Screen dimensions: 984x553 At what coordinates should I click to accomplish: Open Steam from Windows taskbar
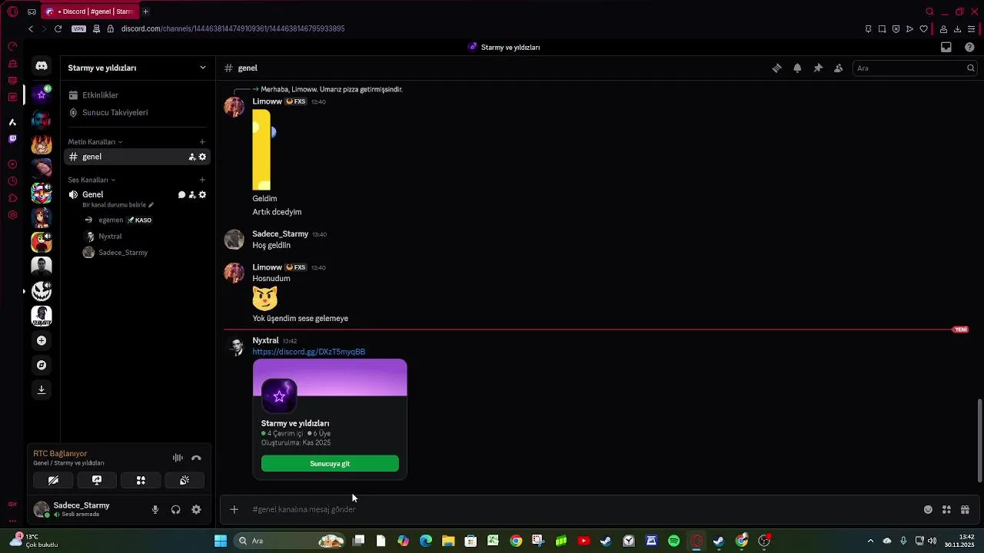[606, 541]
